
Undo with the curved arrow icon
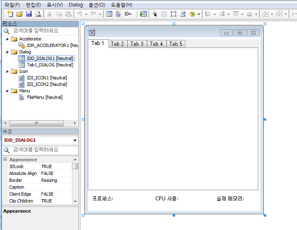(80, 14)
